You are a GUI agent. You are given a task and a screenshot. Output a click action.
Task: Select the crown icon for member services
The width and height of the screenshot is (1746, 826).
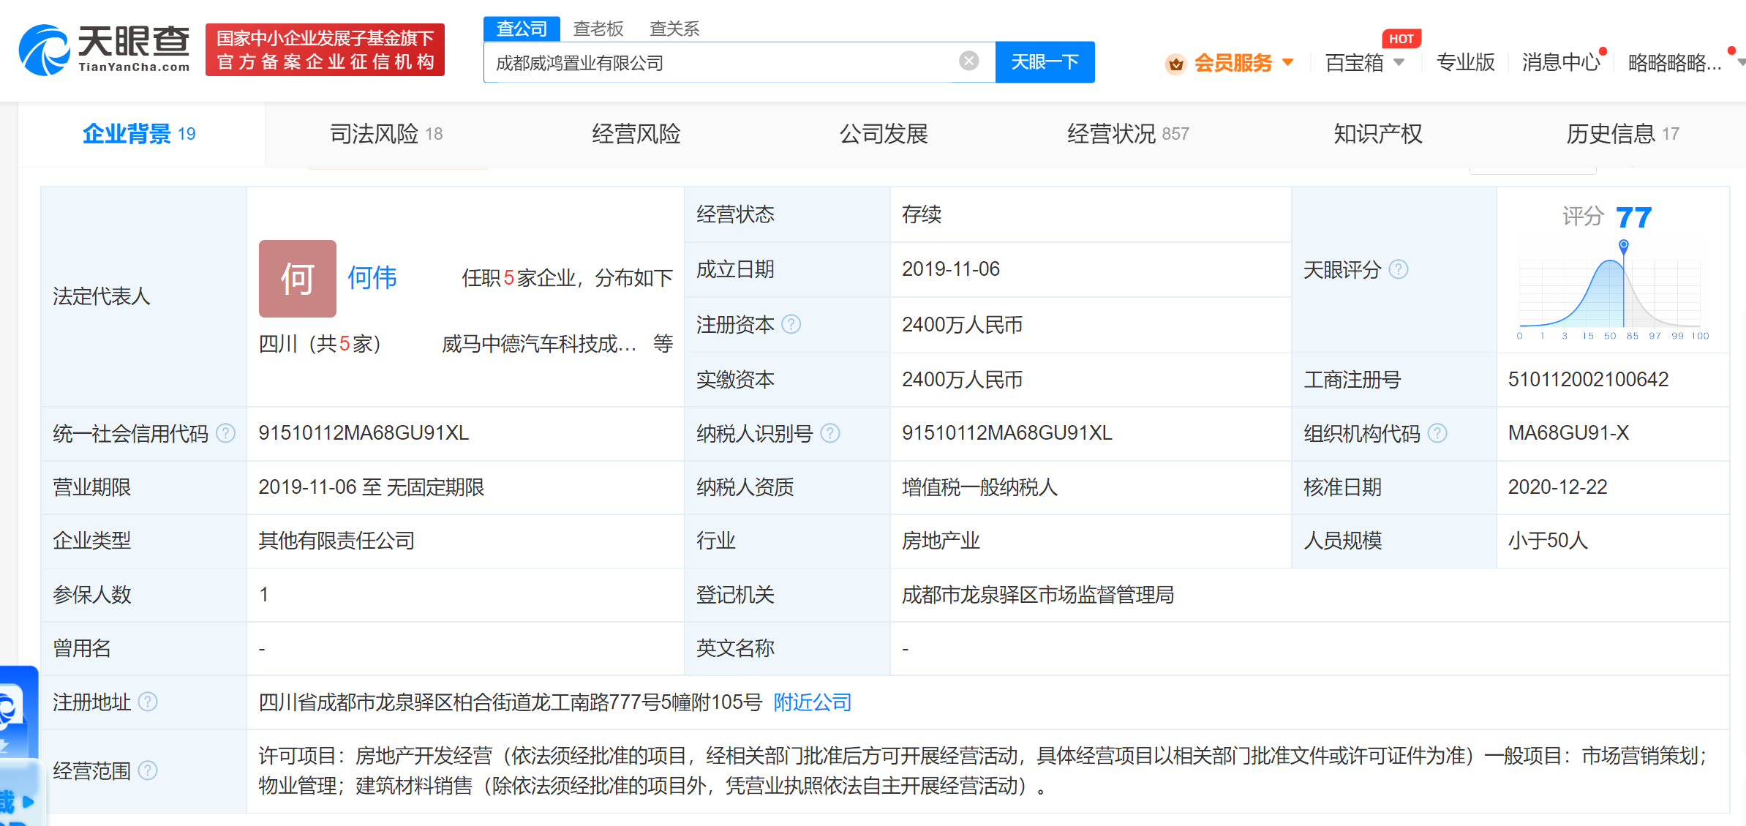[x=1175, y=64]
